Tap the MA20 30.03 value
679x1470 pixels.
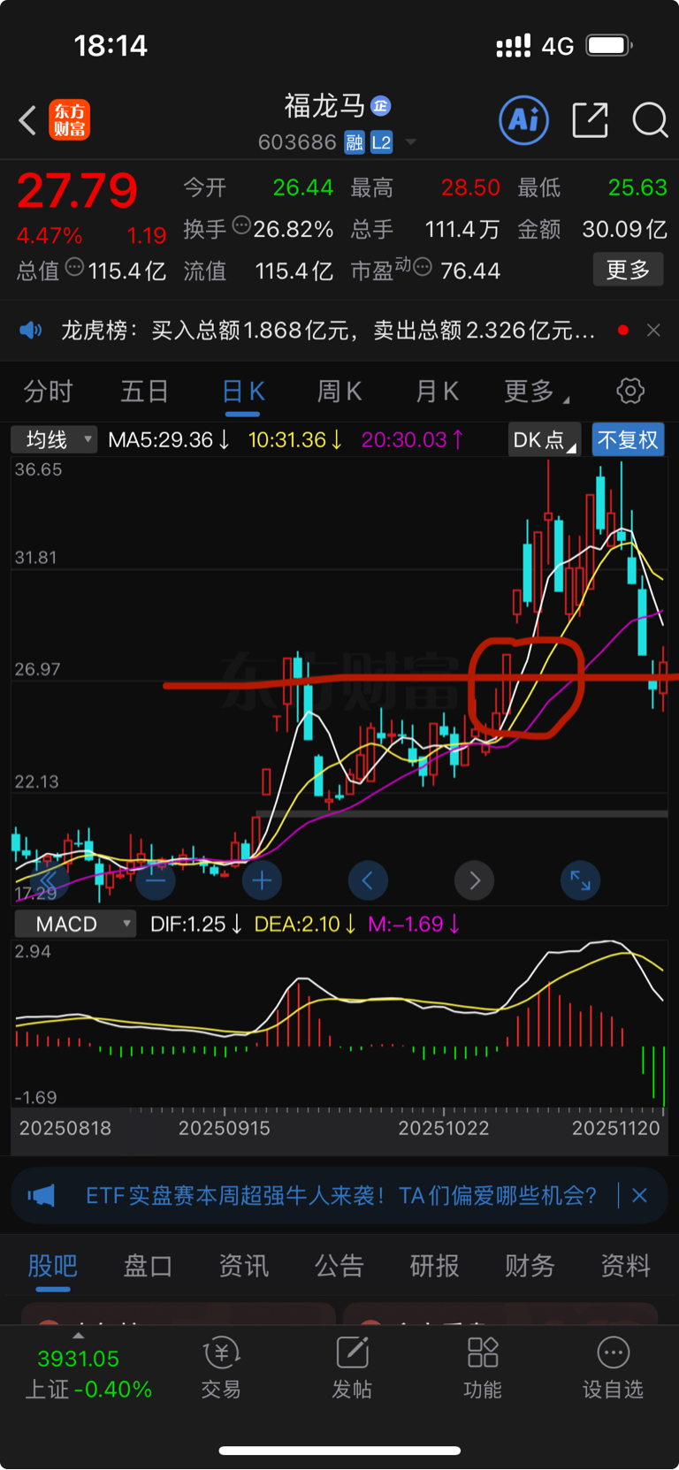[412, 439]
